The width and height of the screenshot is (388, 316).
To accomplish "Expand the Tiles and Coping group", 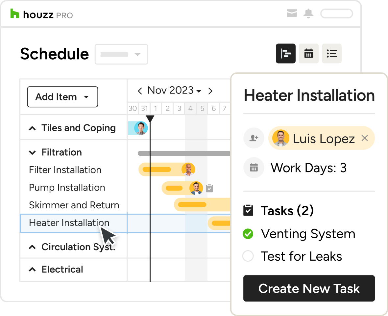I will point(32,128).
